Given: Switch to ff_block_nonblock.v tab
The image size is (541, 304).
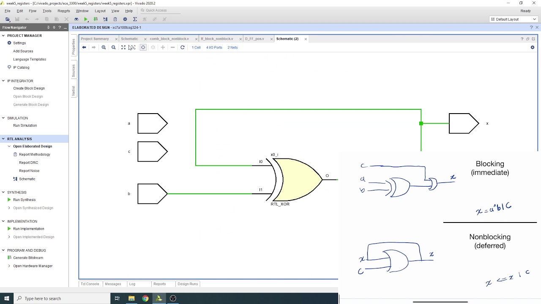Looking at the screenshot, I should click(217, 39).
